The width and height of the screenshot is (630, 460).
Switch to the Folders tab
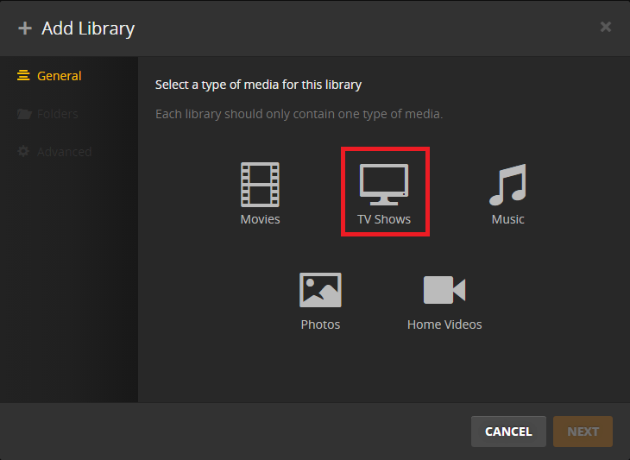tap(57, 114)
